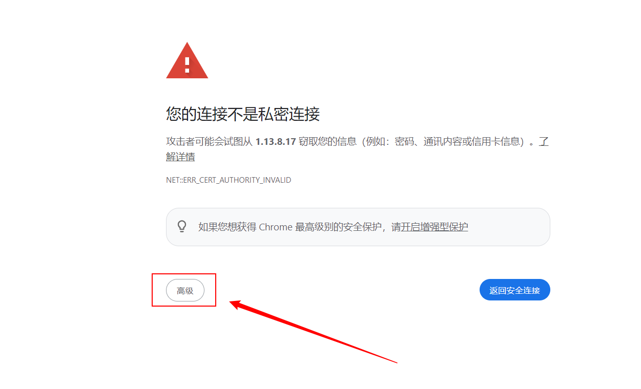This screenshot has height=389, width=641.
Task: Click the red arrow annotation's arrowhead
Action: tap(238, 305)
